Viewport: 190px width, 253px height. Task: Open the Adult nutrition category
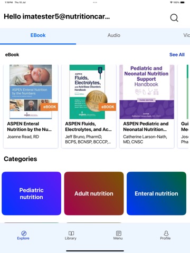94,193
